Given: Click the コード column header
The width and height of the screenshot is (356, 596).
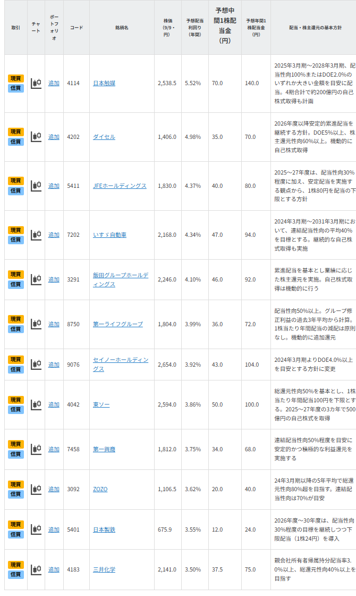Looking at the screenshot, I should click(x=77, y=28).
